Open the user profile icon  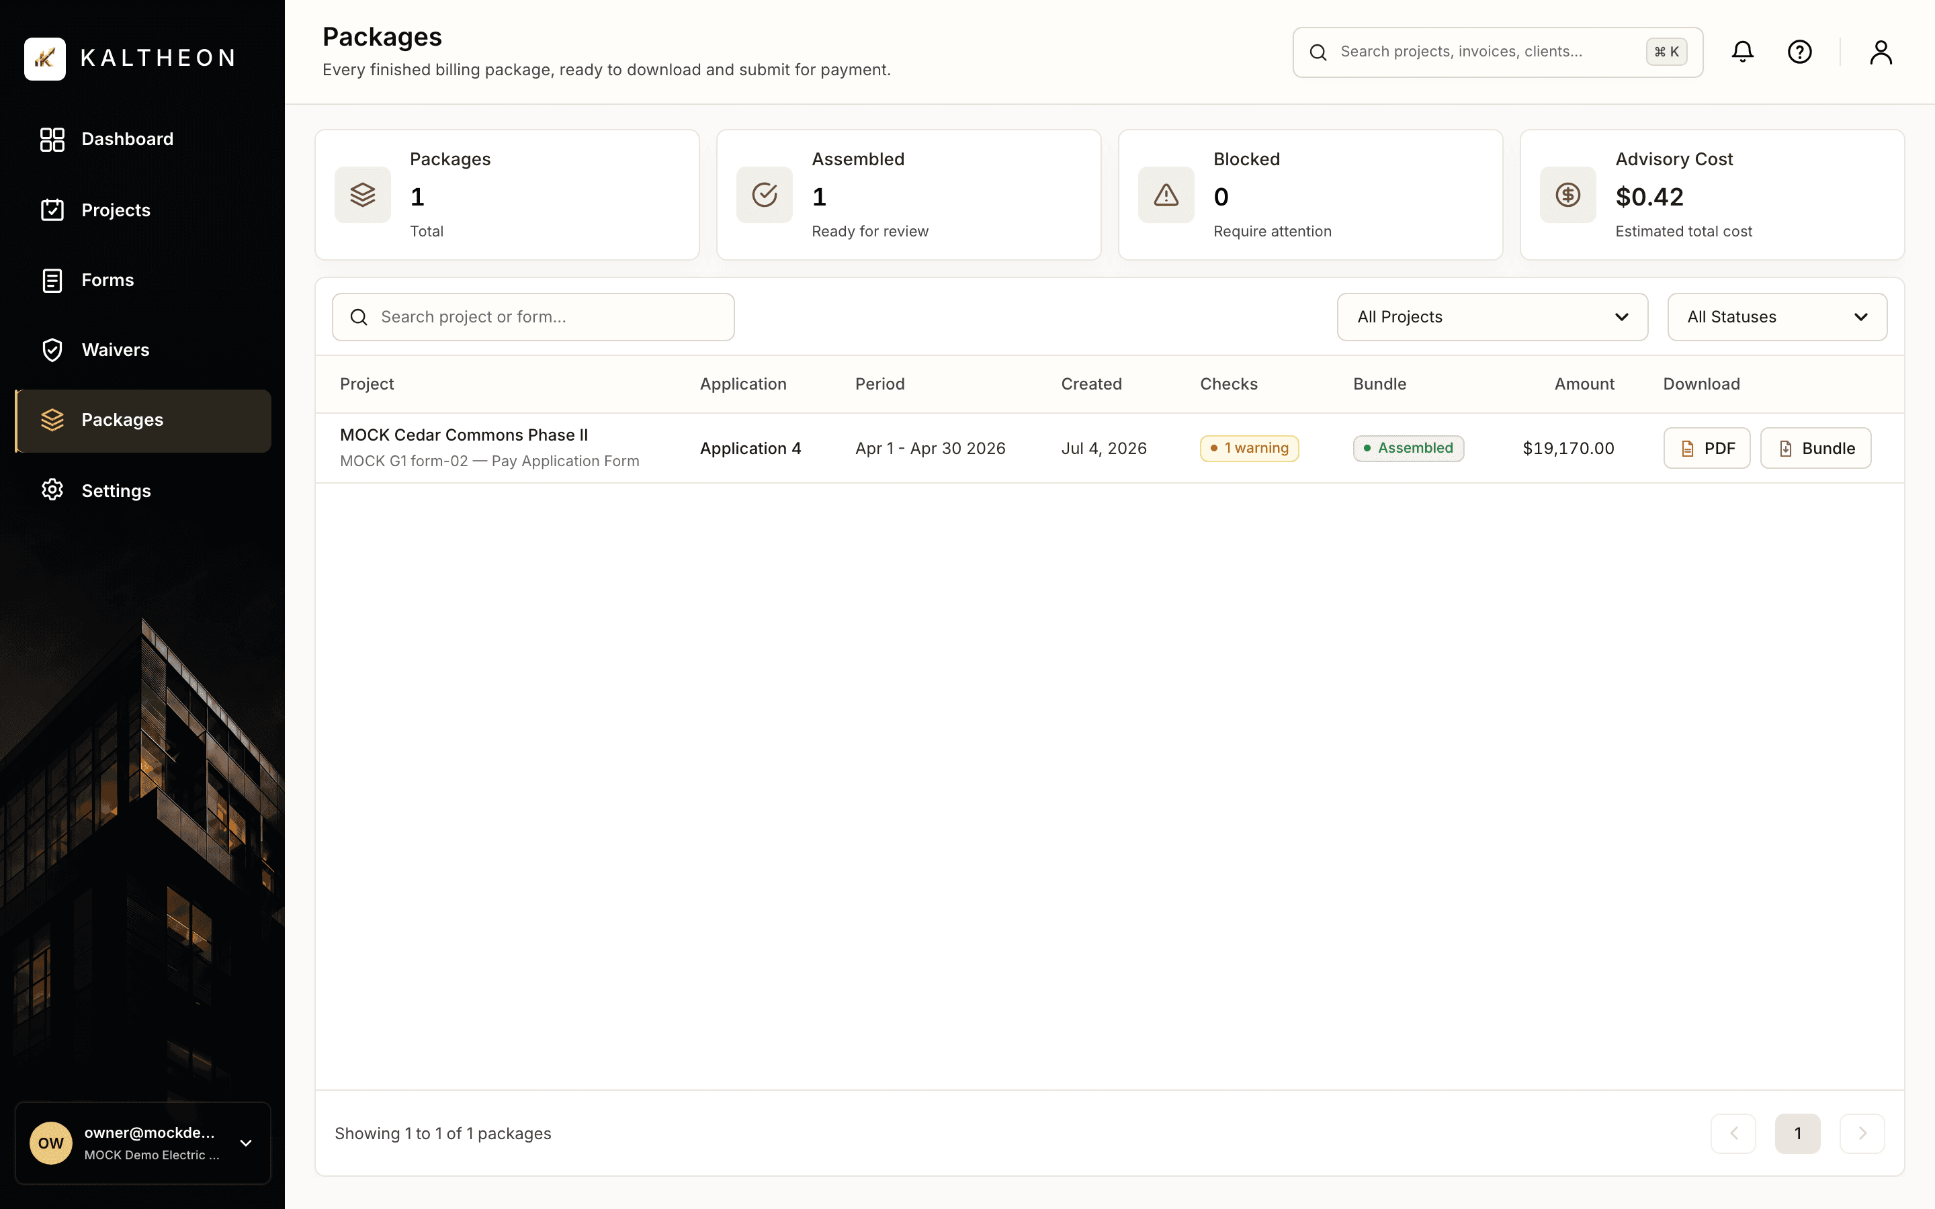(1881, 52)
